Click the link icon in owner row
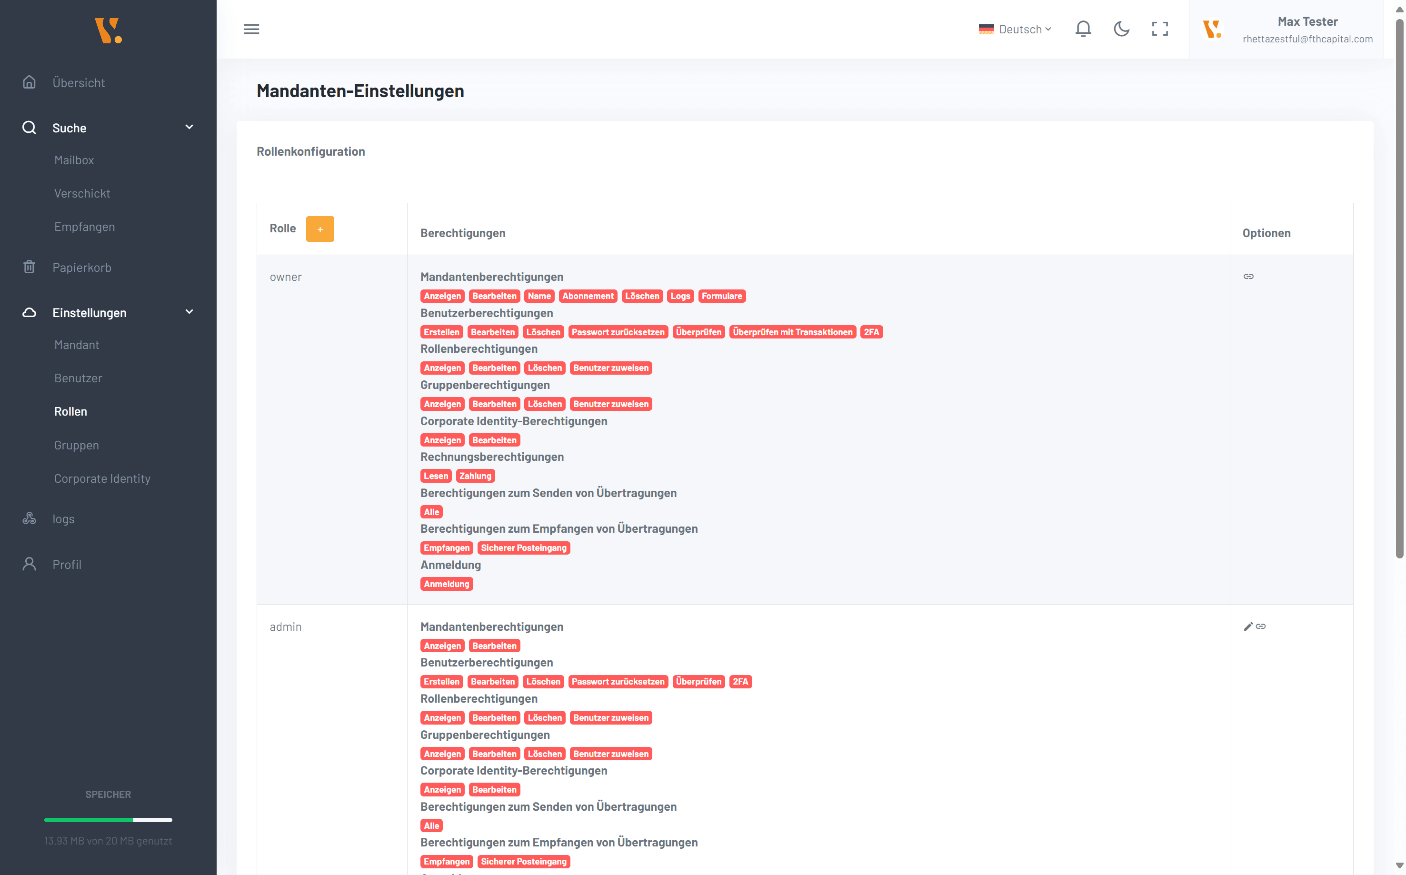Image resolution: width=1406 pixels, height=875 pixels. pos(1248,277)
